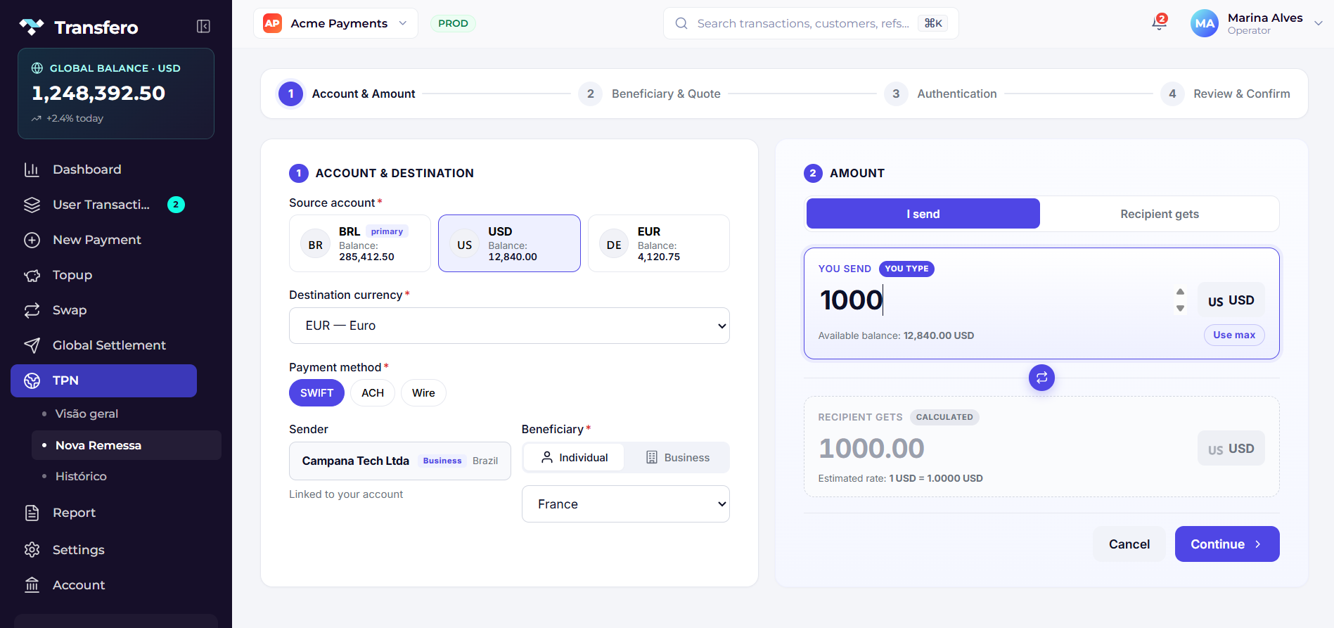Click 'Available balance: 12,840.00 USD' text

click(896, 335)
